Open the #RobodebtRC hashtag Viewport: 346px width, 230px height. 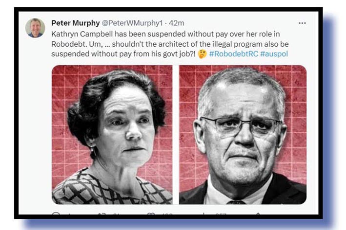[x=233, y=53]
